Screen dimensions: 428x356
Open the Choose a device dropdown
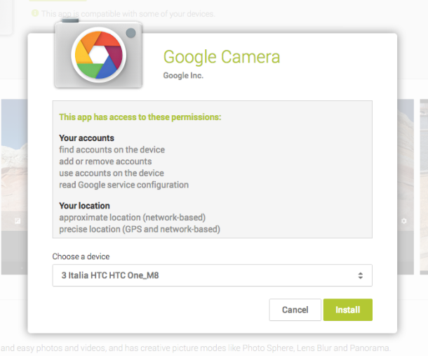[212, 276]
